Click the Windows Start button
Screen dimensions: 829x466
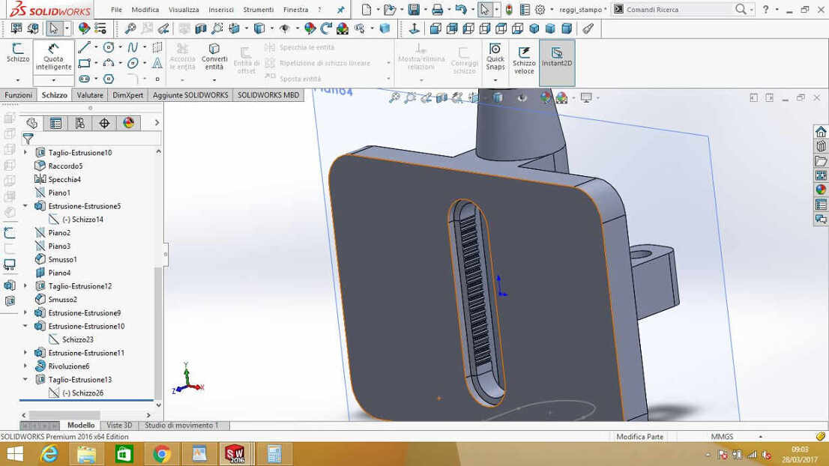(x=15, y=454)
